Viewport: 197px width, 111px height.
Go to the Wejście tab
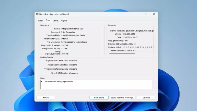(64, 21)
